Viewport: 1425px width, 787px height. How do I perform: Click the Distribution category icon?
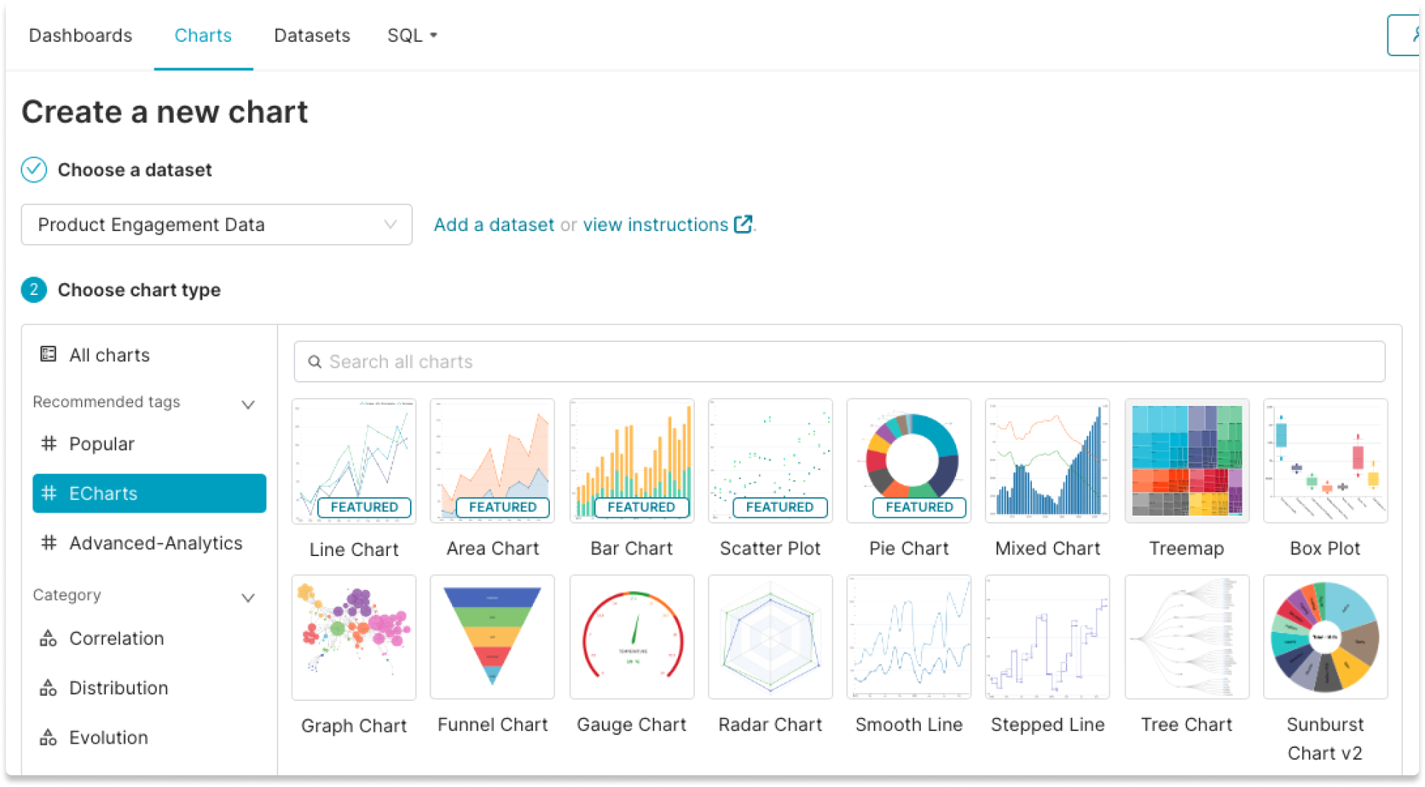(49, 688)
